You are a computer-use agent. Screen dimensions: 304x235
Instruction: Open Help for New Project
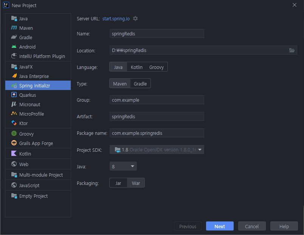point(284,226)
